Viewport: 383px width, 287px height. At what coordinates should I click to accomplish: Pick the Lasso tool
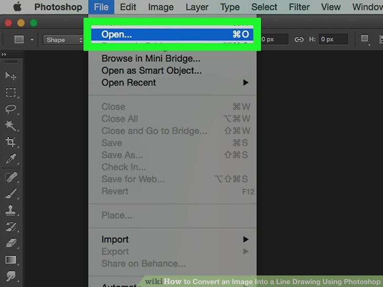click(x=11, y=109)
